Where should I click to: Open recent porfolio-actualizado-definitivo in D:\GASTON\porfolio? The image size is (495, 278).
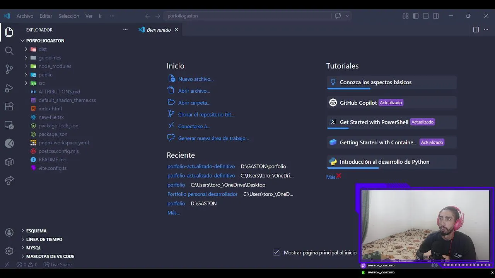tap(201, 166)
